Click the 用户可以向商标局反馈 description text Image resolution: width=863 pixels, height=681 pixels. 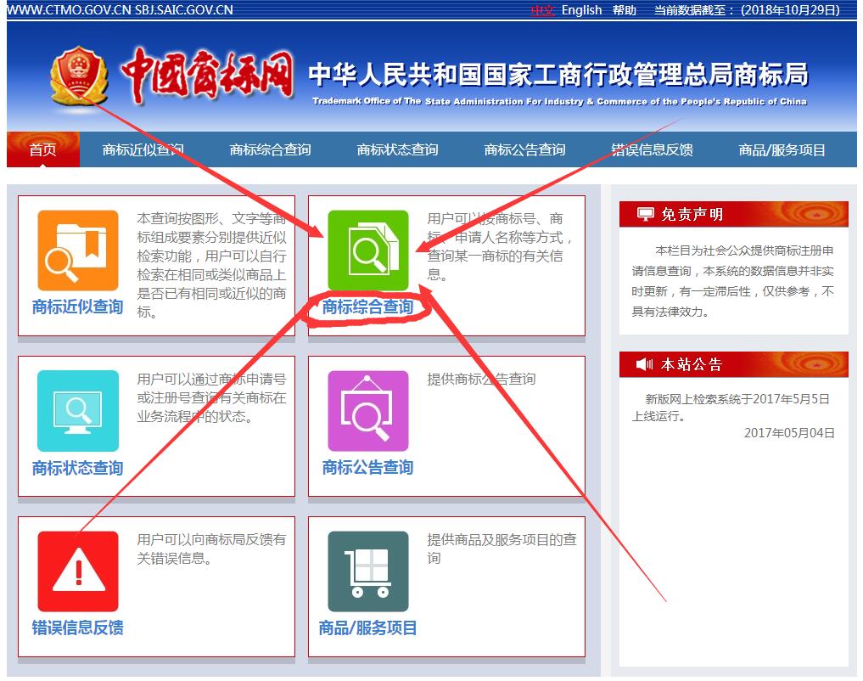point(212,549)
